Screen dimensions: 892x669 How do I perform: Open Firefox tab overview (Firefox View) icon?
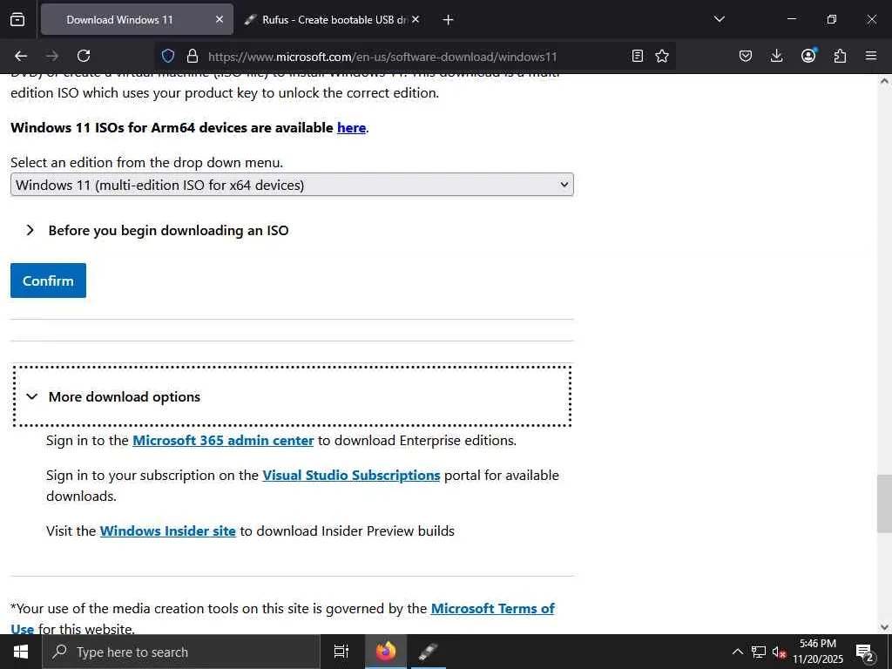pos(17,19)
